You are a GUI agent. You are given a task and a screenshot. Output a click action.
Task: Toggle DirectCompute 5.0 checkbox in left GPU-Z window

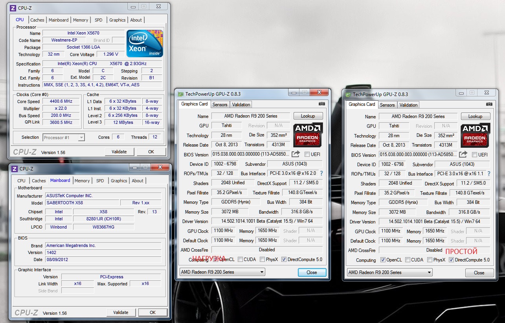pos(284,259)
